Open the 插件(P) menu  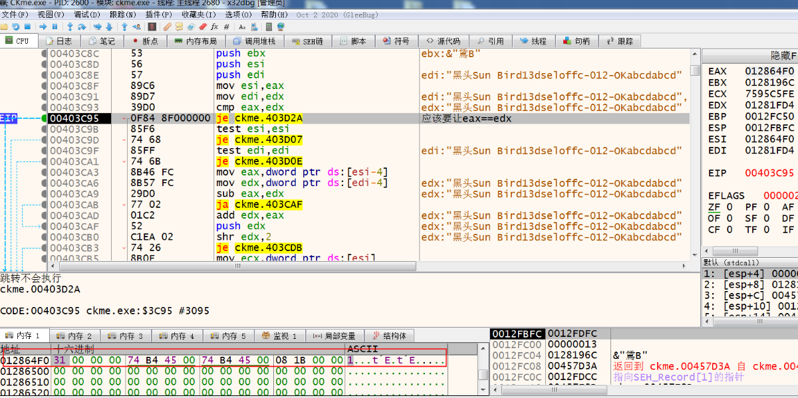tap(159, 15)
